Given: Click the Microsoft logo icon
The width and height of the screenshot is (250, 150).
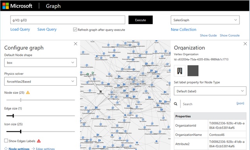Looking at the screenshot, I should pos(5,6).
